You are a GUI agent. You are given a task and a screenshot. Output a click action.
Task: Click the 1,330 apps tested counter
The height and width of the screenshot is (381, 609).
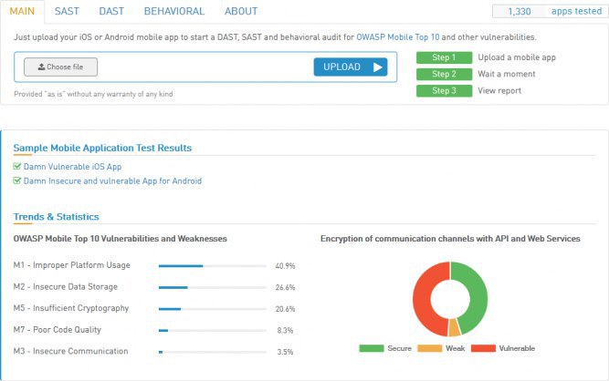tap(550, 11)
